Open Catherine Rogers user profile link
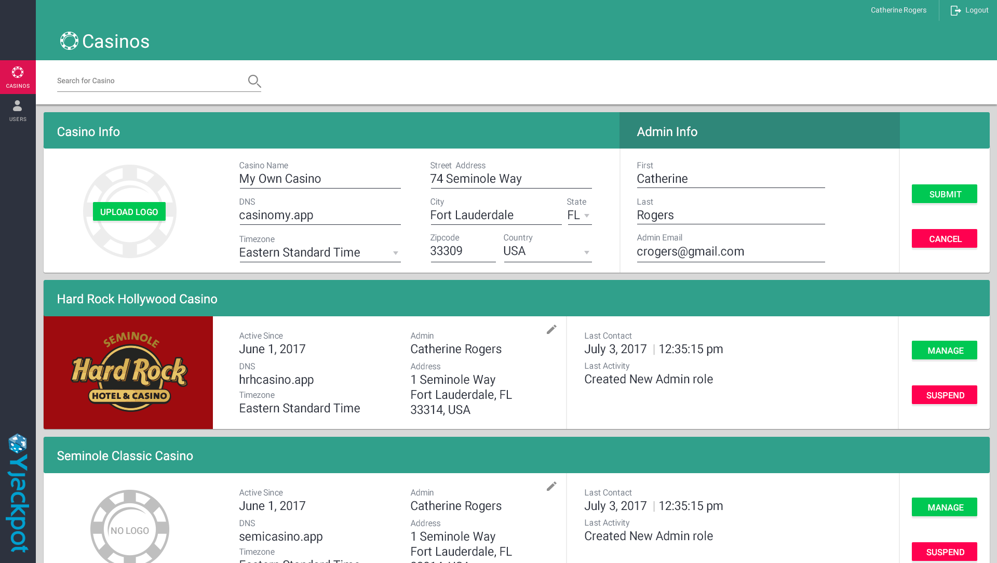997x563 pixels. [898, 10]
